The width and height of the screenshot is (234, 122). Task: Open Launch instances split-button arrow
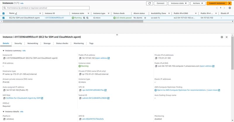pyautogui.click(x=229, y=3)
